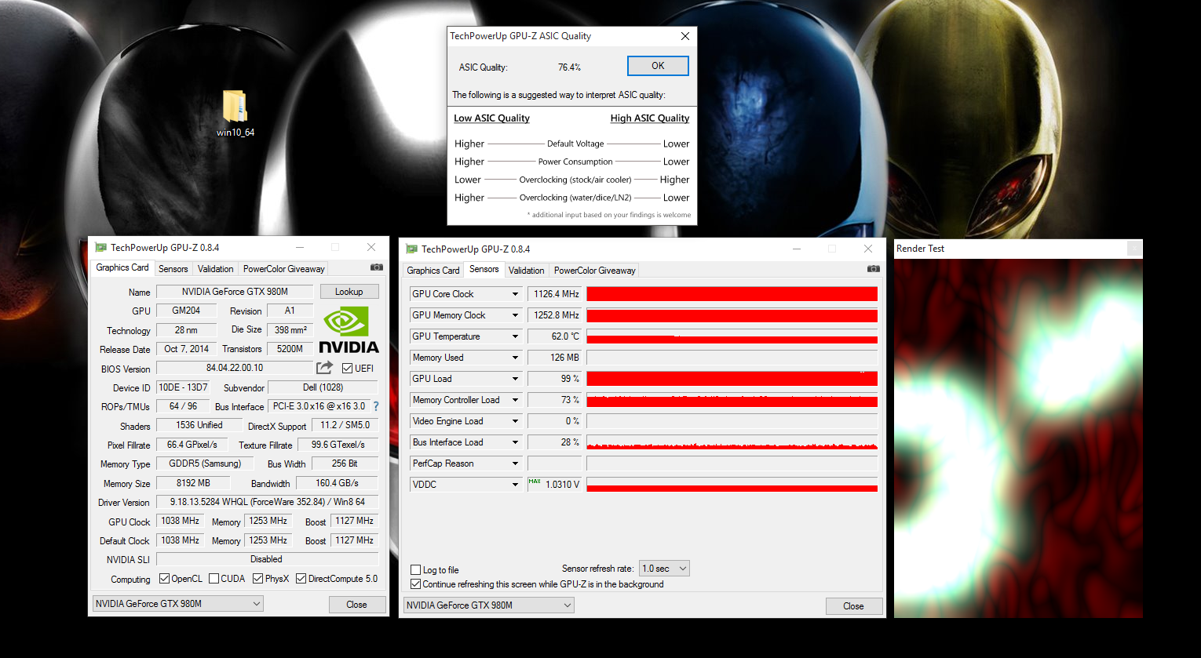Open PerfCap Reason sensor dropdown
1201x658 pixels.
[x=515, y=464]
